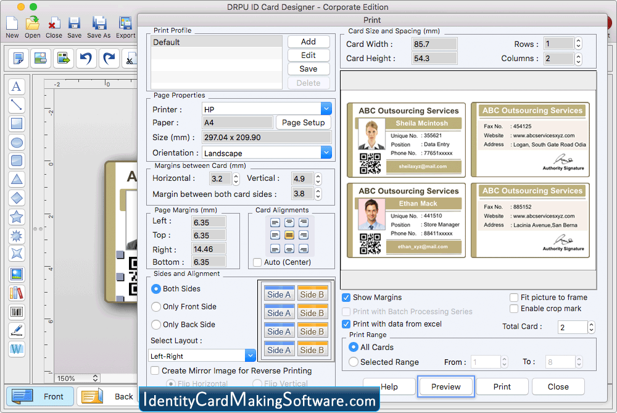Select the Text tool (A icon)

tap(17, 86)
